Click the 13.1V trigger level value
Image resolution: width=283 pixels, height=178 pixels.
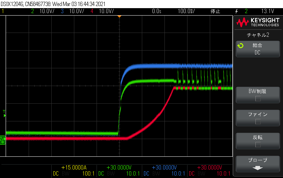(x=267, y=11)
